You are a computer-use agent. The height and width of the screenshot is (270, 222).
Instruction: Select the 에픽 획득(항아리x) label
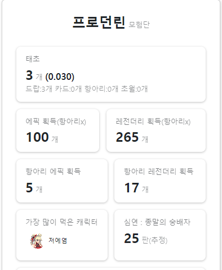click(x=56, y=121)
